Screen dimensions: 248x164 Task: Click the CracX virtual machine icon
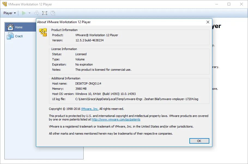(x=10, y=36)
